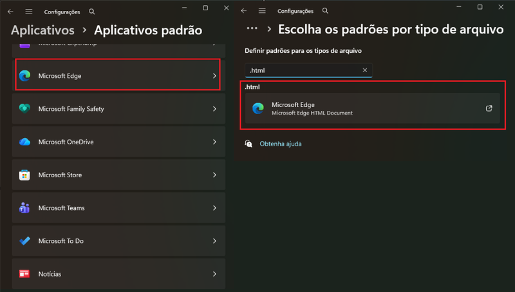This screenshot has width=515, height=292.
Task: Expand Microsoft Edge row chevron
Action: click(x=214, y=75)
